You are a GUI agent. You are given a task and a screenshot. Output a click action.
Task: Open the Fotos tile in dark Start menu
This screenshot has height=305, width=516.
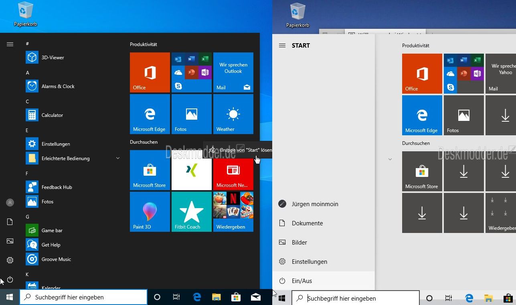click(192, 114)
